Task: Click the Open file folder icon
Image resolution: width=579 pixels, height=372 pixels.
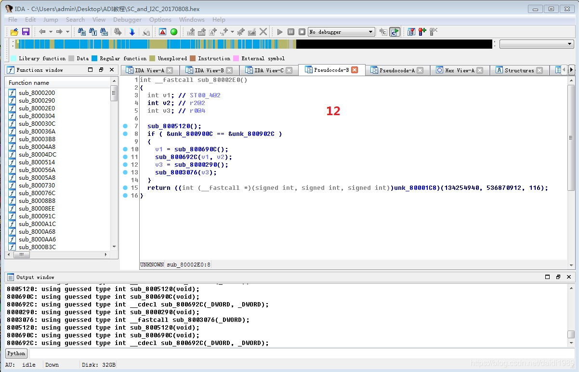Action: 14,32
